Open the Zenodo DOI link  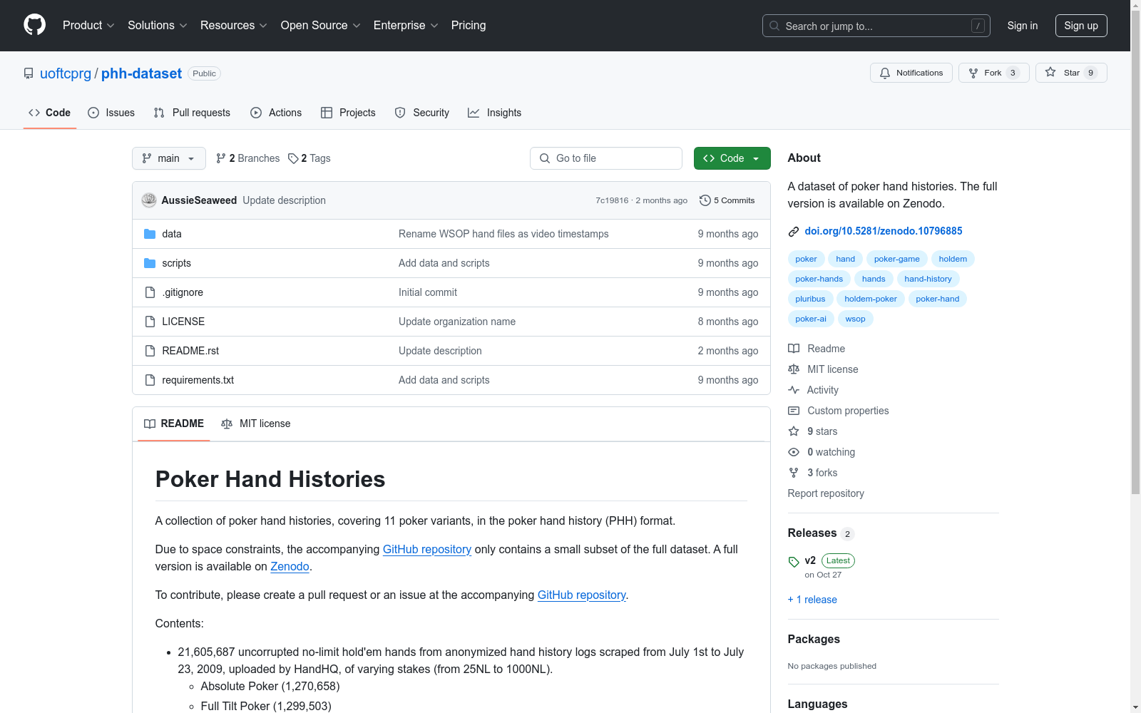point(884,231)
